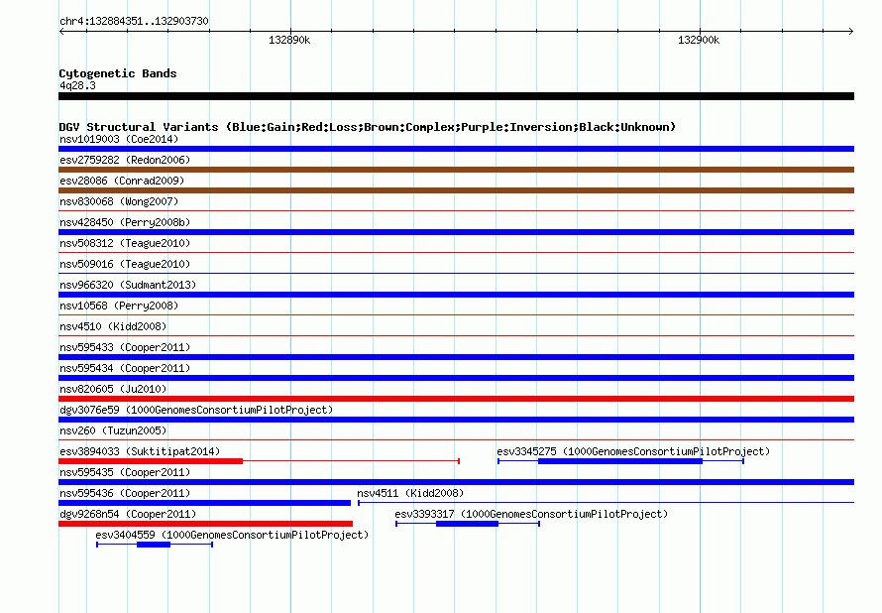Click the thick blue segment under esv3393317
The height and width of the screenshot is (613, 882).
[x=468, y=524]
